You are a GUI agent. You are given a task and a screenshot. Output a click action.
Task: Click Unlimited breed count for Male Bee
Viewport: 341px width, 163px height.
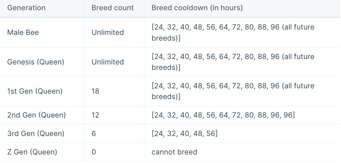108,33
